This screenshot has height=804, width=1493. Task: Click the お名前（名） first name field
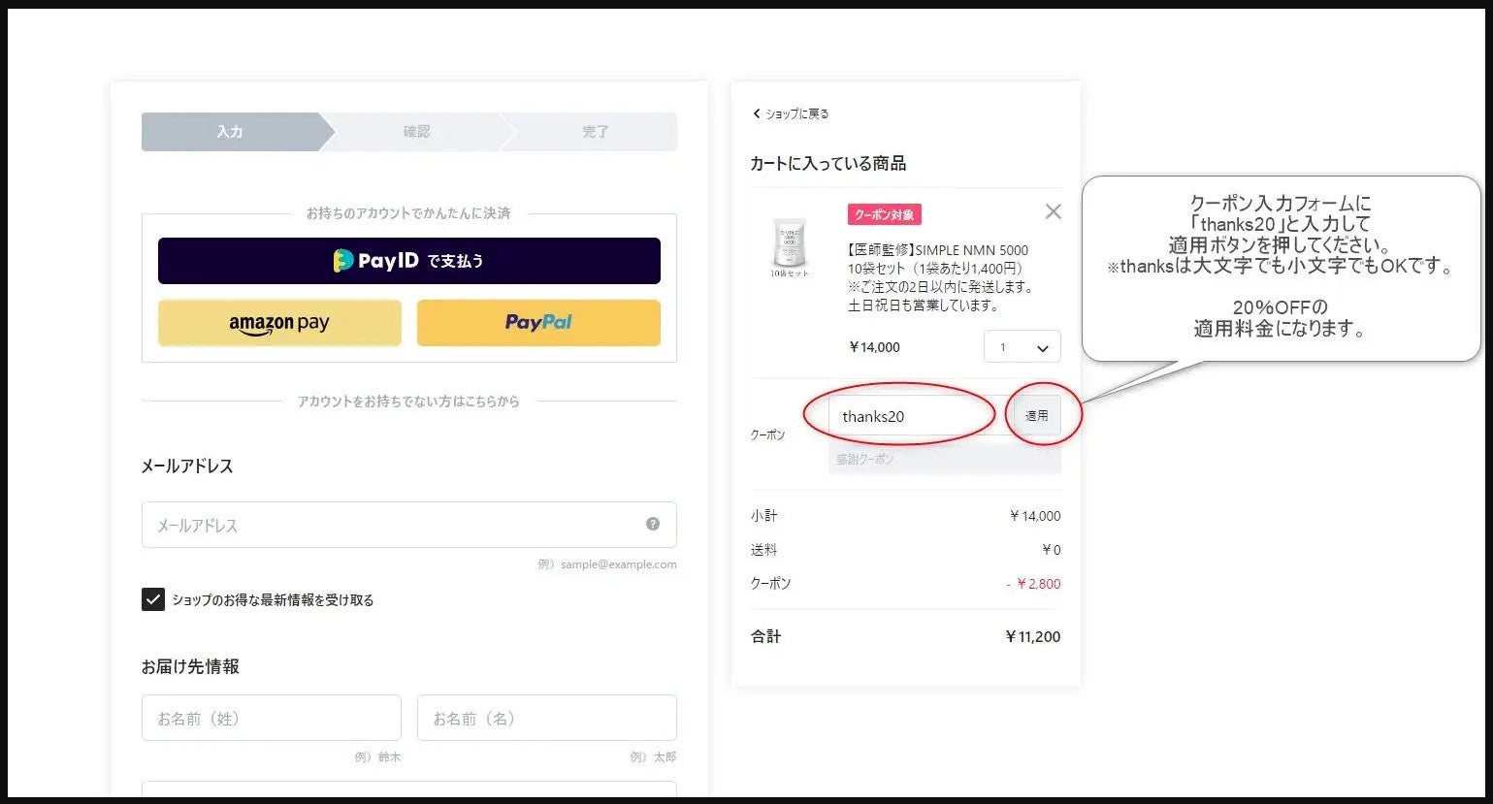546,719
